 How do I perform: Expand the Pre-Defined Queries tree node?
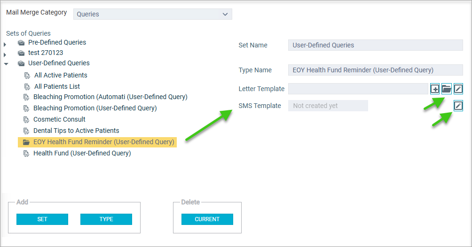pos(5,45)
